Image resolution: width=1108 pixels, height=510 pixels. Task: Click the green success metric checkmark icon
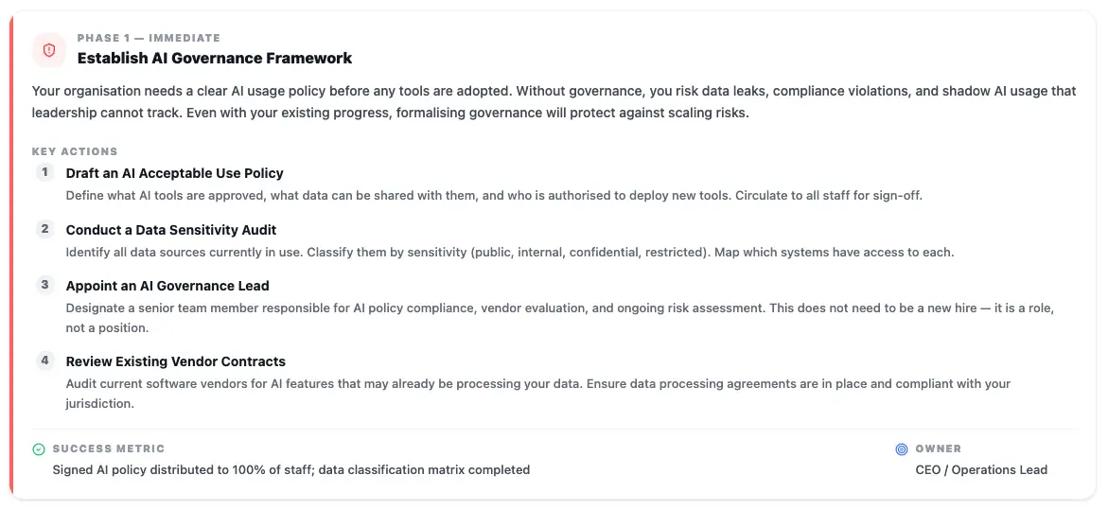pos(39,449)
